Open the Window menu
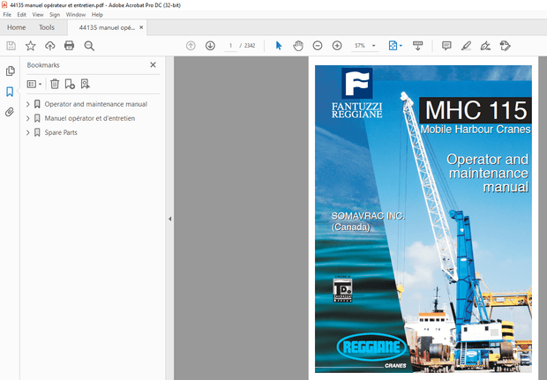Image resolution: width=547 pixels, height=380 pixels. pyautogui.click(x=76, y=15)
